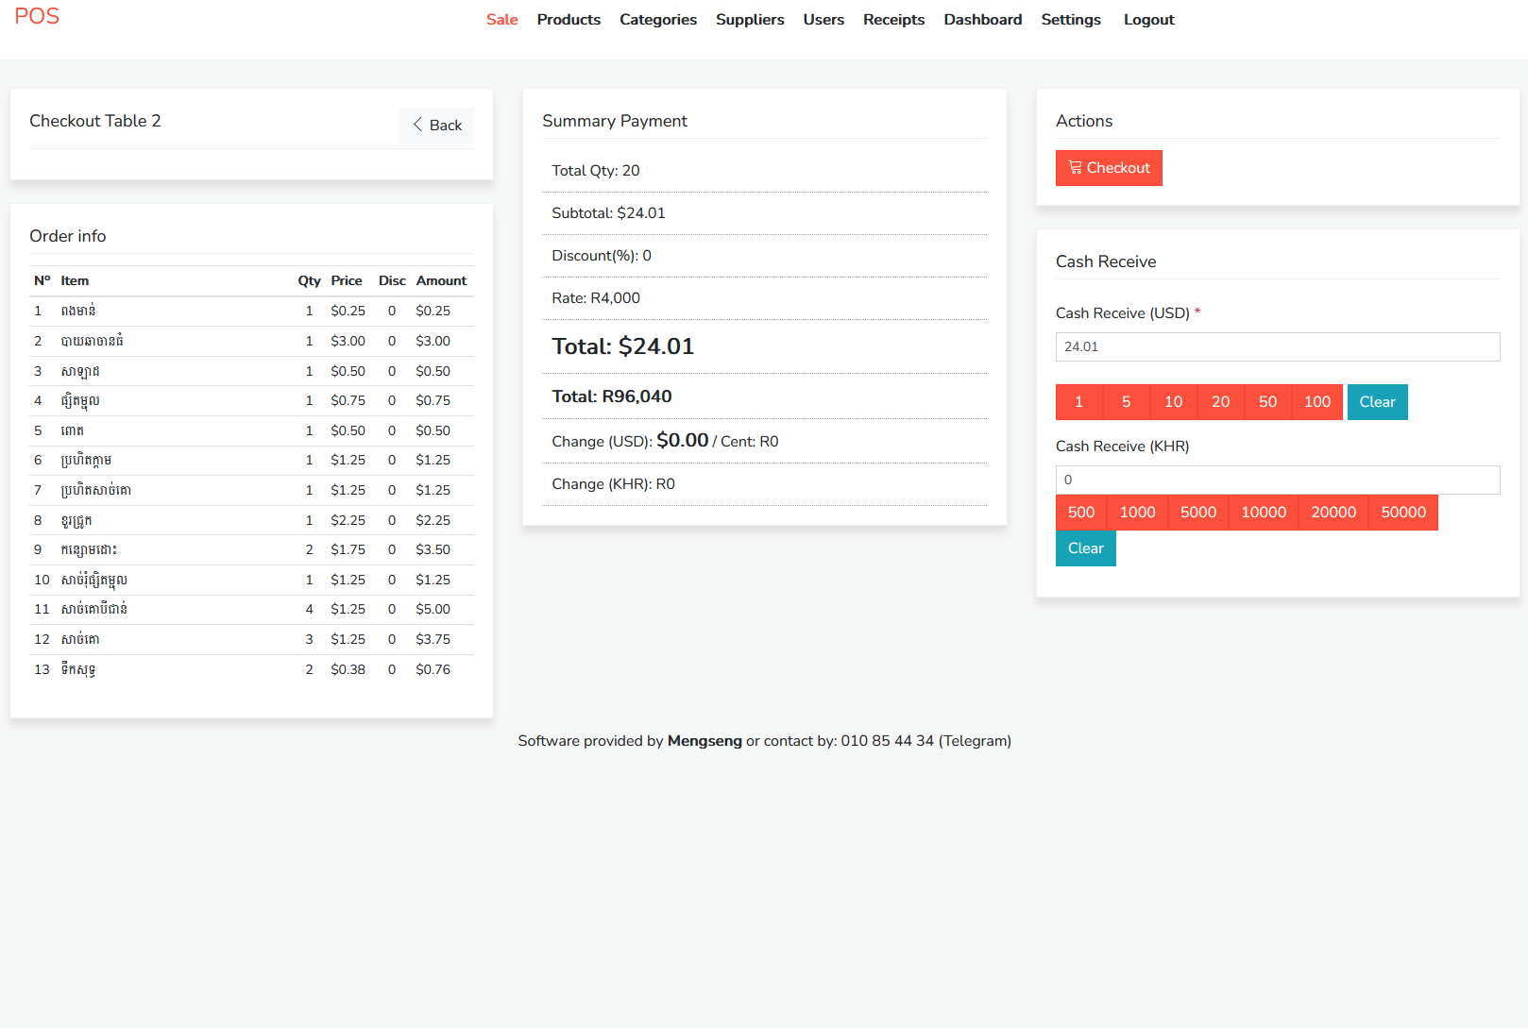The image size is (1528, 1028).
Task: Open Settings from the navigation bar
Action: 1070,20
